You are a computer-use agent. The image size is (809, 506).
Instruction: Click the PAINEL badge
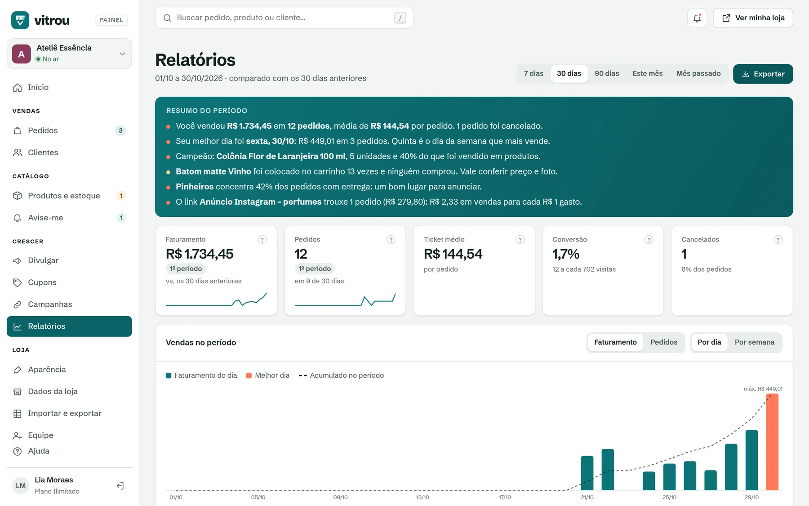[x=111, y=20]
